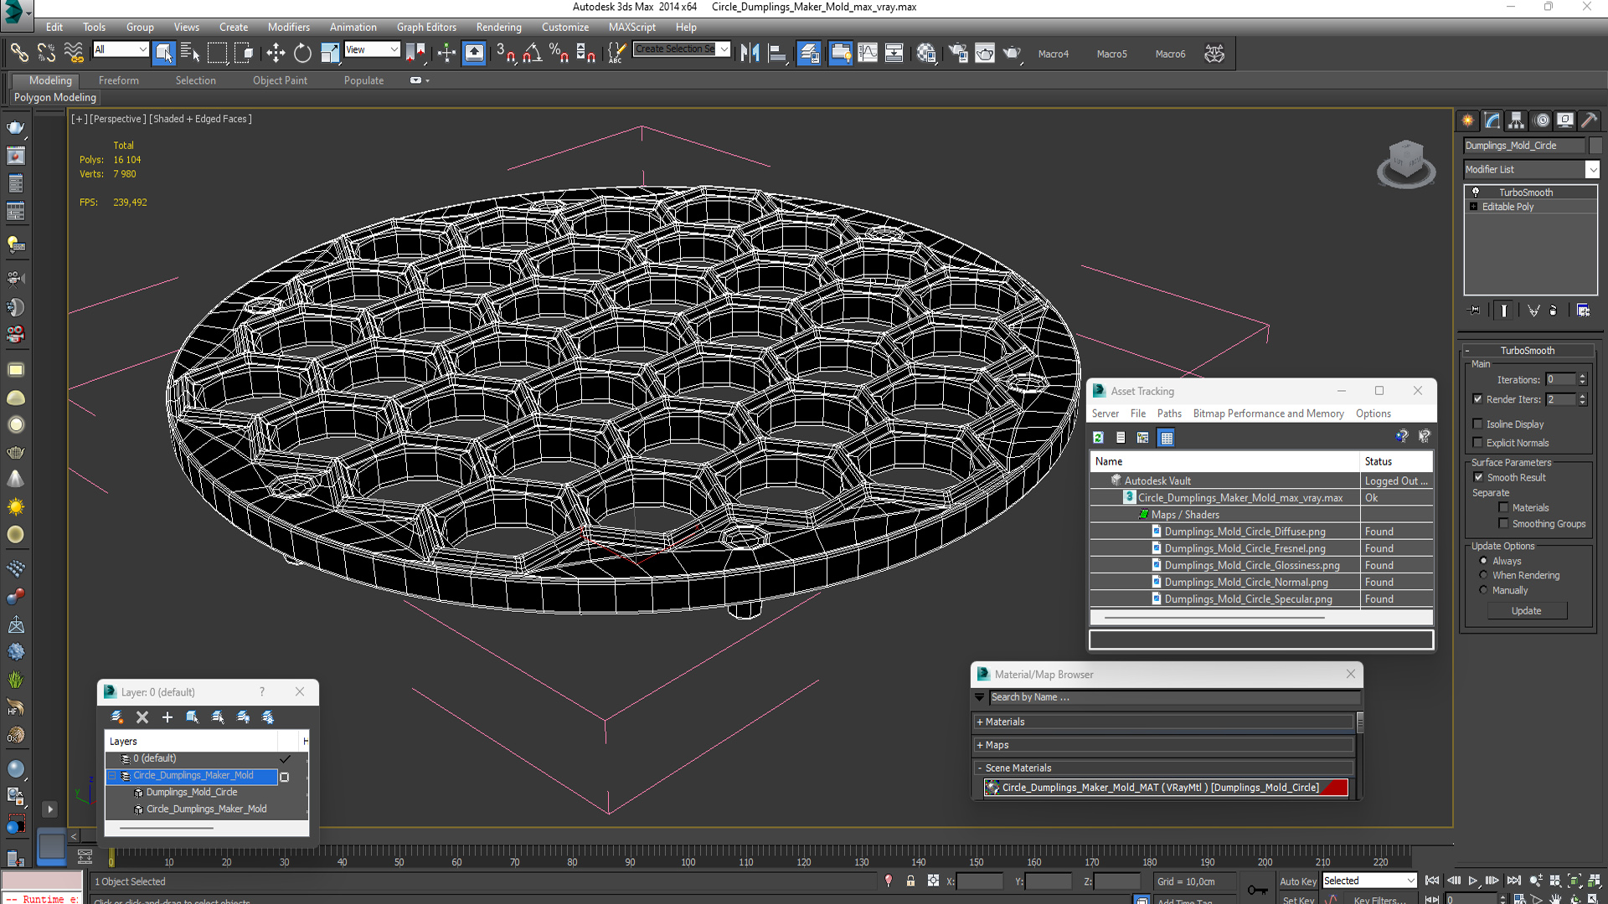
Task: Click the object color swatch
Action: tap(1595, 146)
